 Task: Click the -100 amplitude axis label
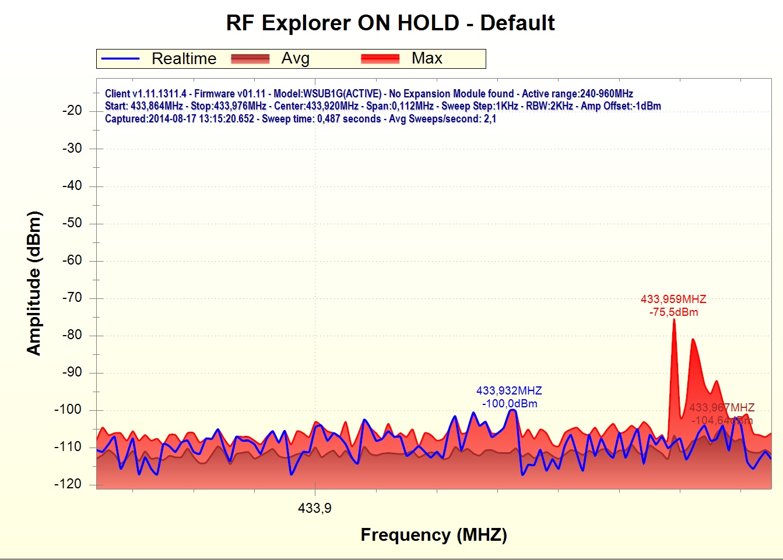[x=68, y=409]
